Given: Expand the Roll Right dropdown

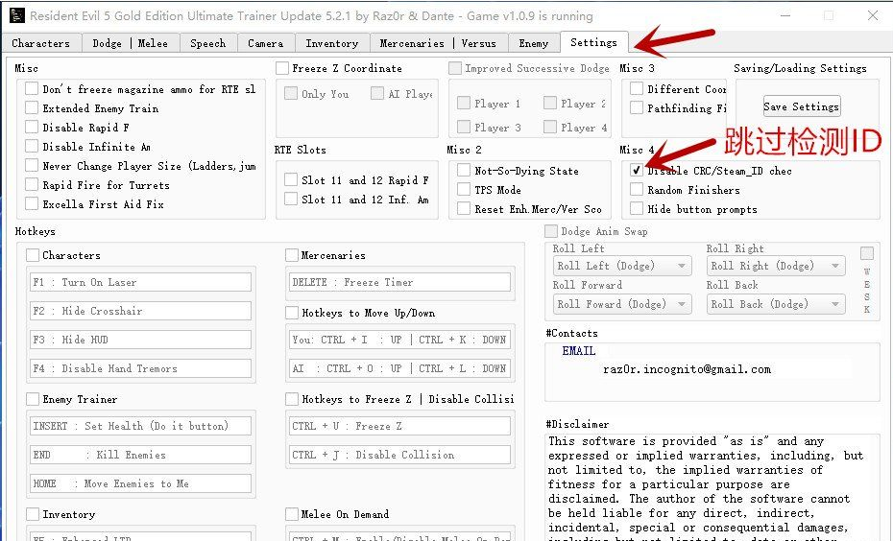Looking at the screenshot, I should [776, 266].
